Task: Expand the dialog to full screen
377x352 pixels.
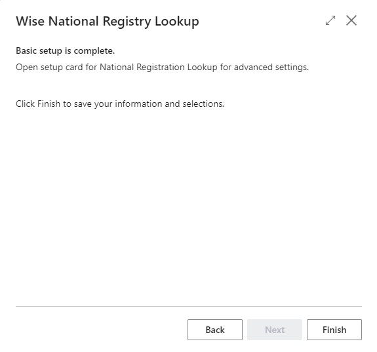Action: (x=330, y=20)
